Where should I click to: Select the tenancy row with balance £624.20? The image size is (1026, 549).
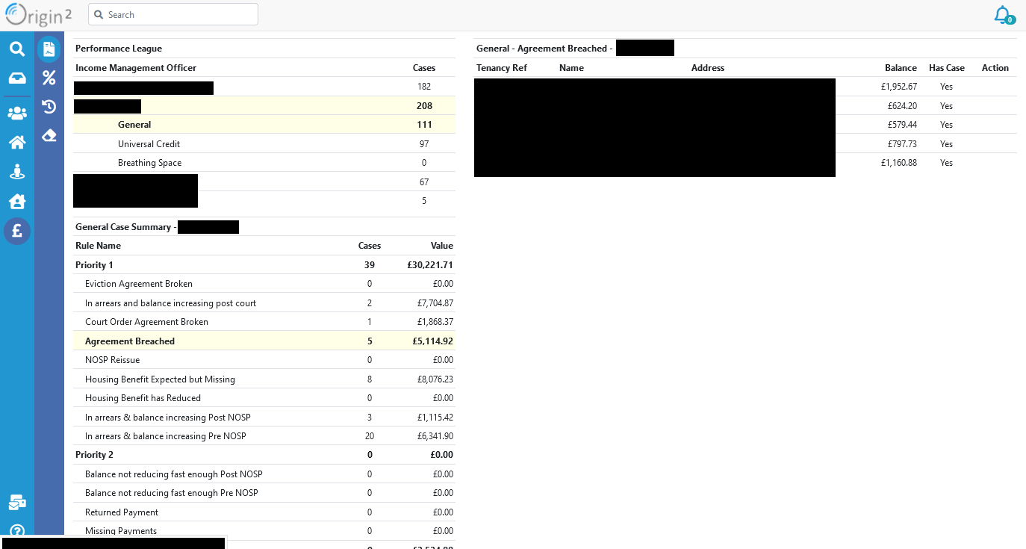(745, 106)
